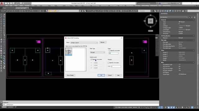
Task: Click command line customize wrench icon
Action: pos(1,105)
